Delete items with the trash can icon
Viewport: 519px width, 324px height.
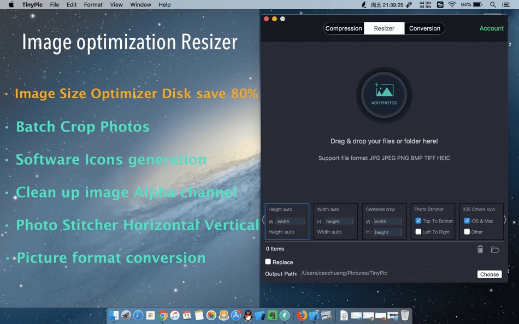tap(480, 249)
